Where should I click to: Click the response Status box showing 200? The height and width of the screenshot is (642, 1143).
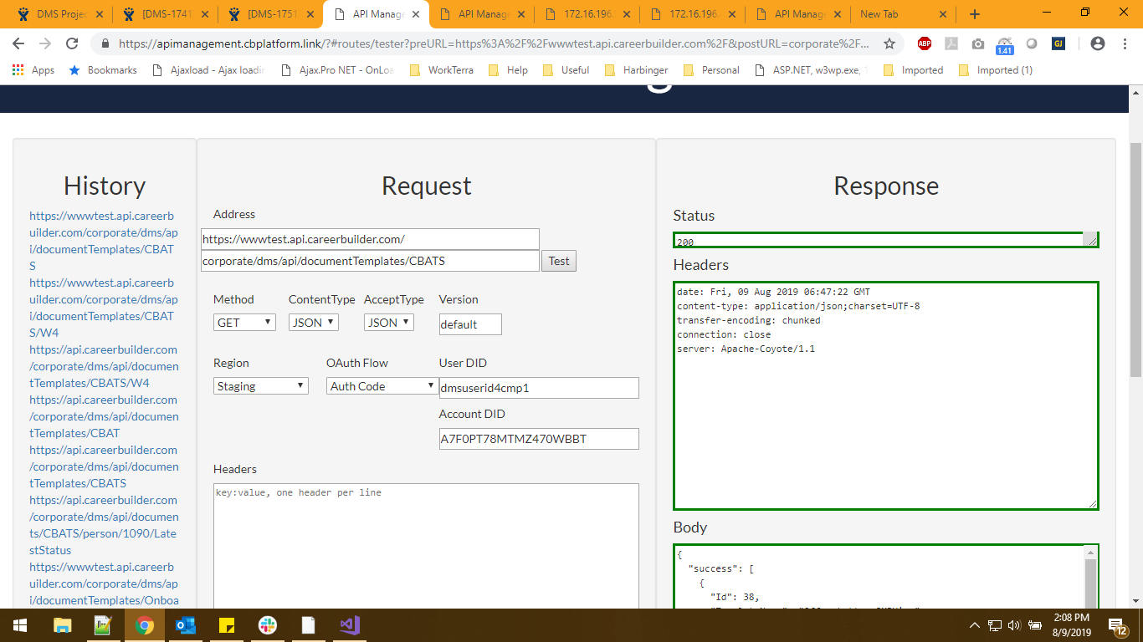[x=886, y=240]
